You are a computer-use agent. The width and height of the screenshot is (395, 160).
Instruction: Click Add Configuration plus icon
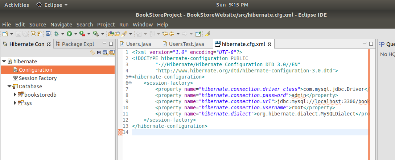pyautogui.click(x=99, y=52)
